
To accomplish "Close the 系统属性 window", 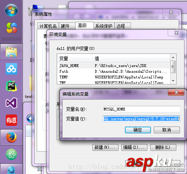I will click(171, 12).
